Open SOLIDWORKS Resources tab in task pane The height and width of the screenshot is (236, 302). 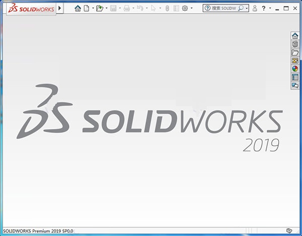coord(295,36)
